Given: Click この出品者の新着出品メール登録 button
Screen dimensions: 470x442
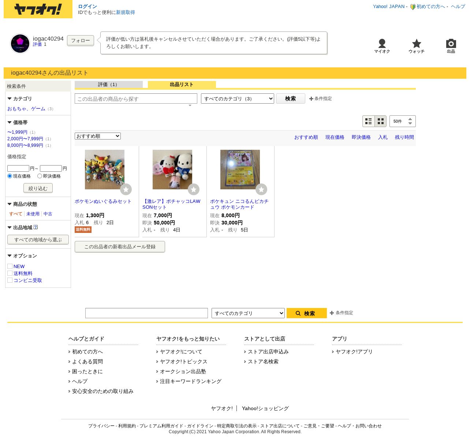Looking at the screenshot, I should coord(120,247).
